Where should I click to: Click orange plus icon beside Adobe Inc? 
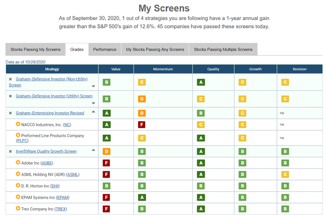[18, 162]
